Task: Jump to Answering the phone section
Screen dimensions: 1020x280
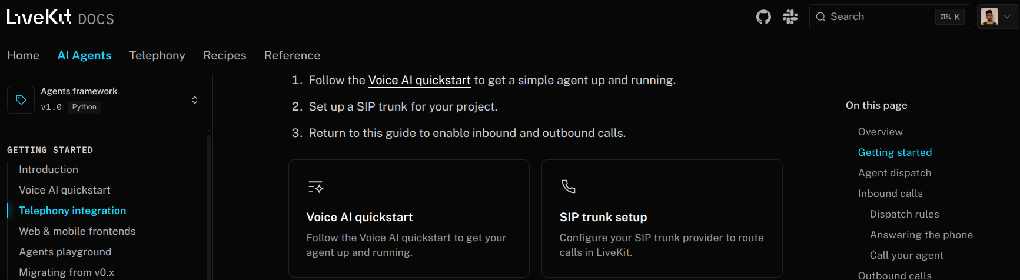Action: coord(921,235)
